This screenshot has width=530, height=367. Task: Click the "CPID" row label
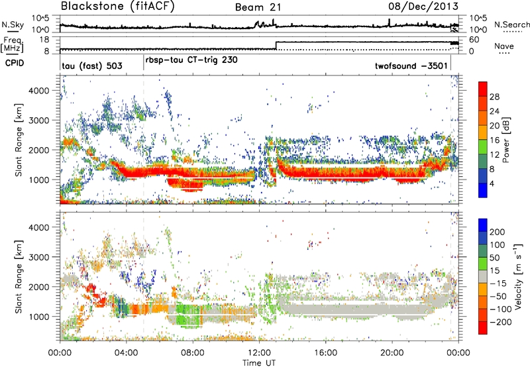tap(15, 63)
